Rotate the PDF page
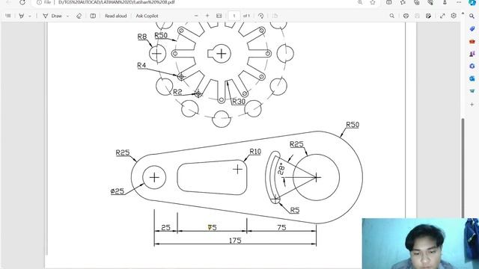The height and width of the screenshot is (269, 479). (x=260, y=16)
